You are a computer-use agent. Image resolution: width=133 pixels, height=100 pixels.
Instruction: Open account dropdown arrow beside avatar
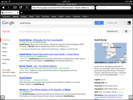pyautogui.click(x=132, y=23)
